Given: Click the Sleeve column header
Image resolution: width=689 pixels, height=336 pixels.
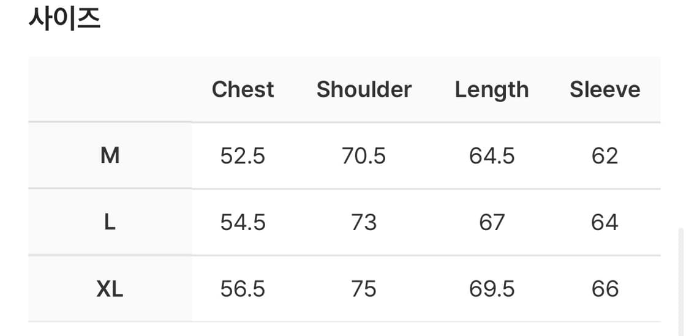Looking at the screenshot, I should [x=604, y=89].
